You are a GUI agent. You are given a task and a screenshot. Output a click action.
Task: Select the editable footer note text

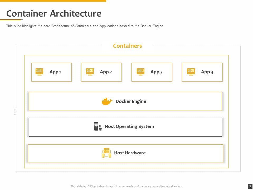126,186
